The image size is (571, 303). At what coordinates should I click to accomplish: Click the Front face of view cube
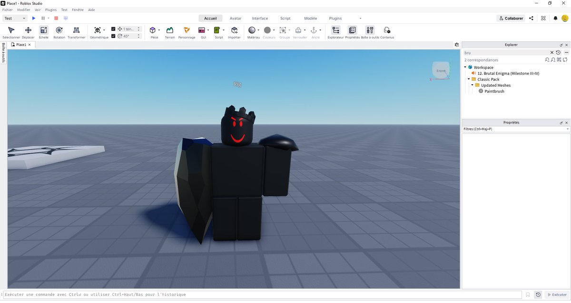441,71
